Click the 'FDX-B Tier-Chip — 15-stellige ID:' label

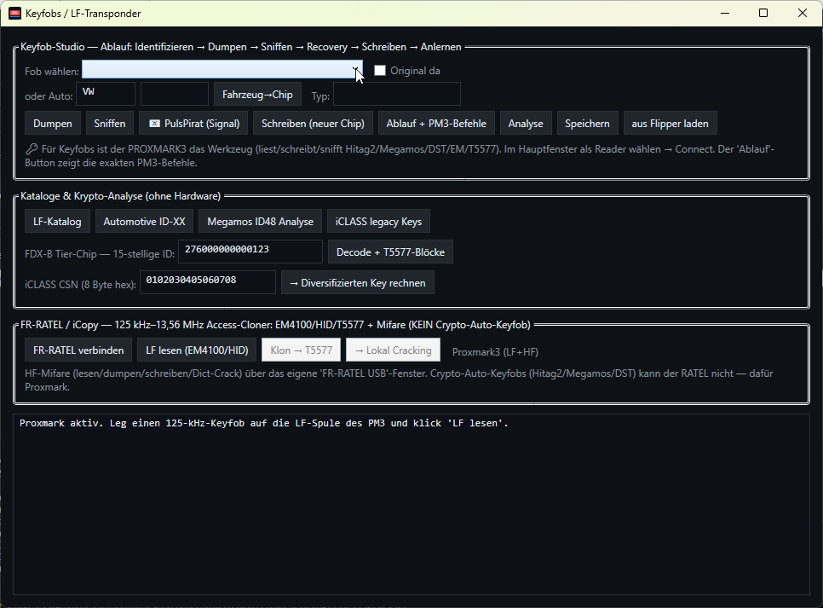[100, 254]
